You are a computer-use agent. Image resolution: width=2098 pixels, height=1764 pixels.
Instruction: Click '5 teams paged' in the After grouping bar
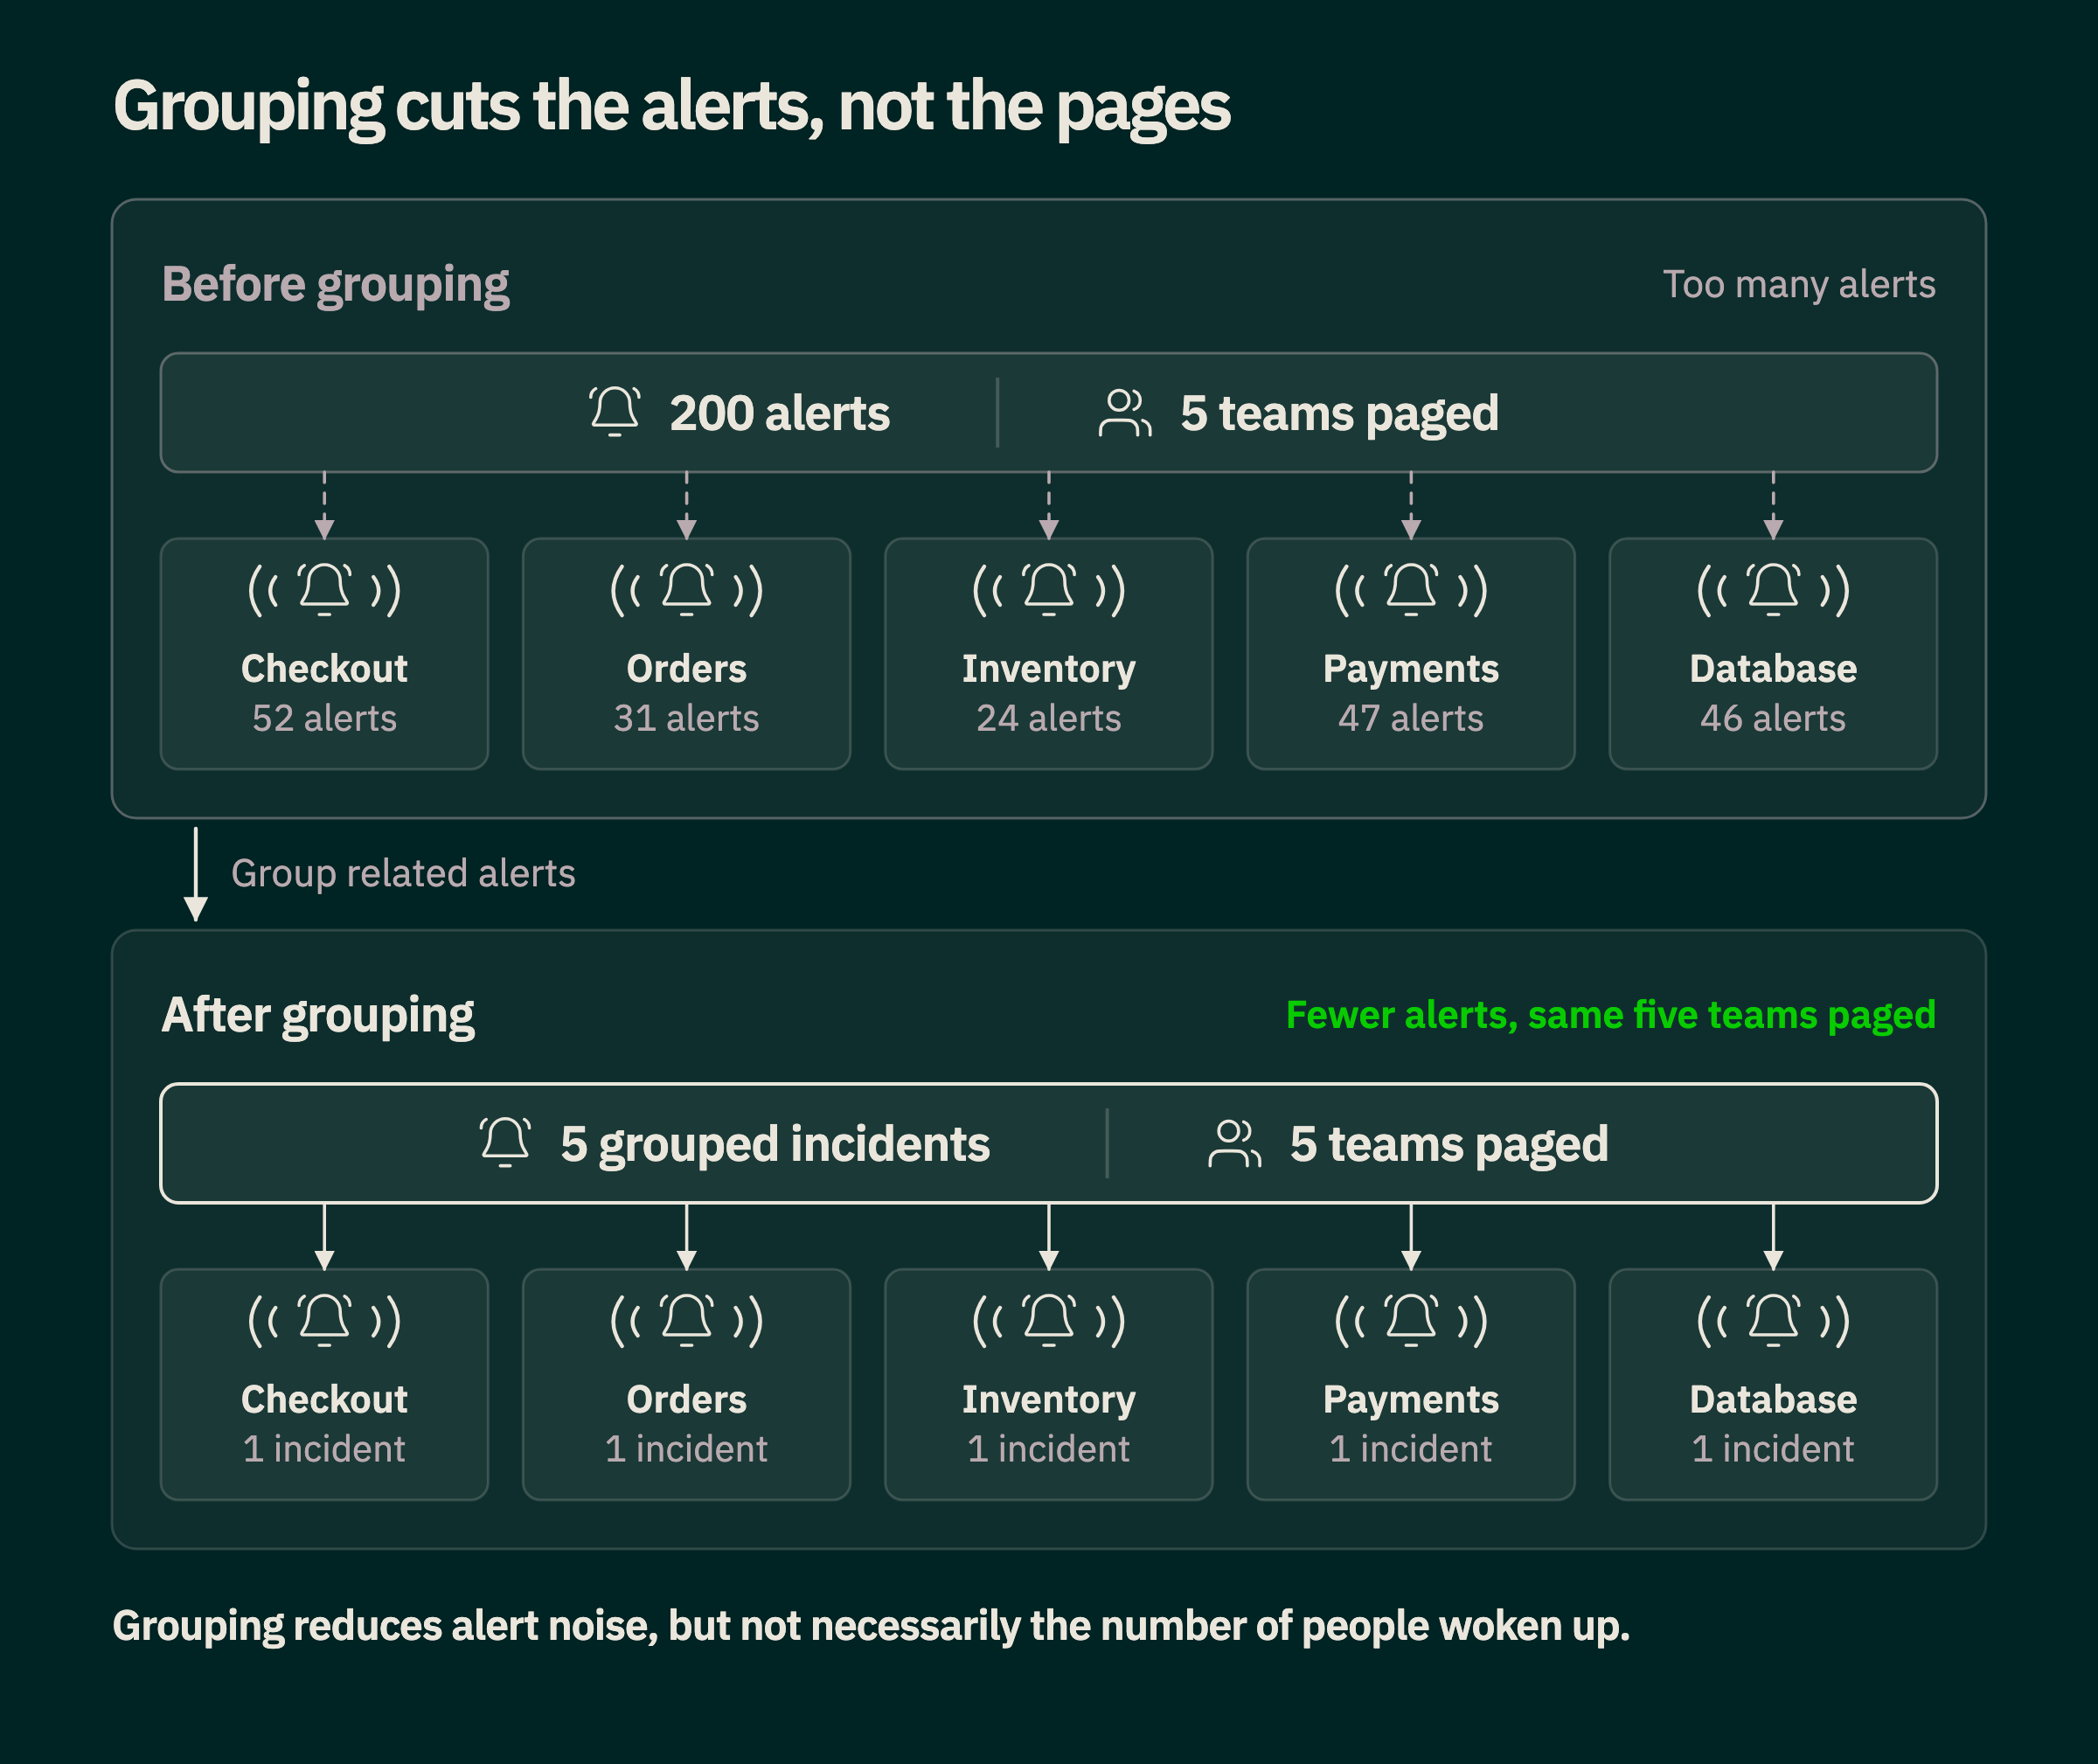tap(1449, 1145)
